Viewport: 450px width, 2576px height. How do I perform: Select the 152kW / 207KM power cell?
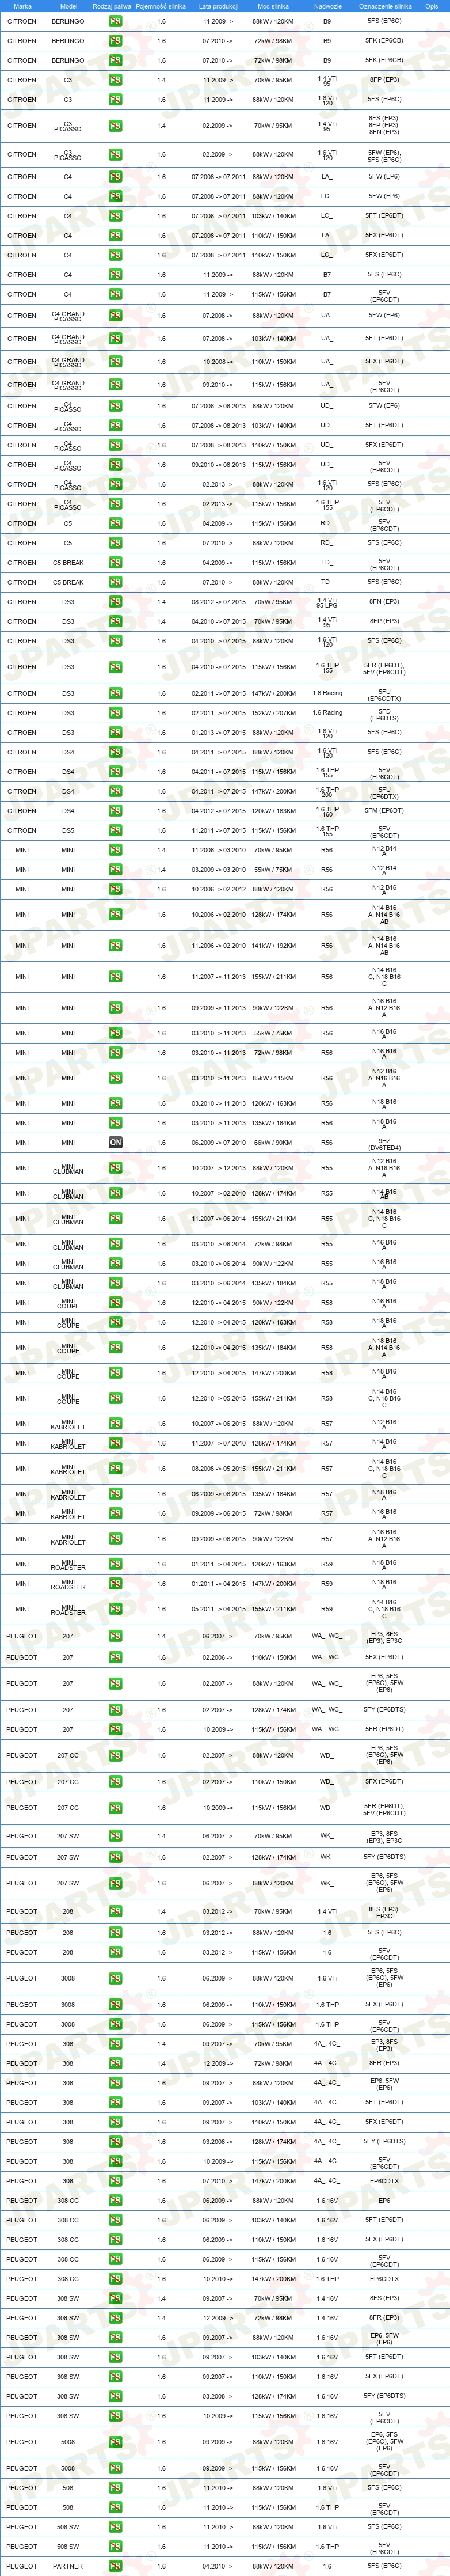pos(273,713)
